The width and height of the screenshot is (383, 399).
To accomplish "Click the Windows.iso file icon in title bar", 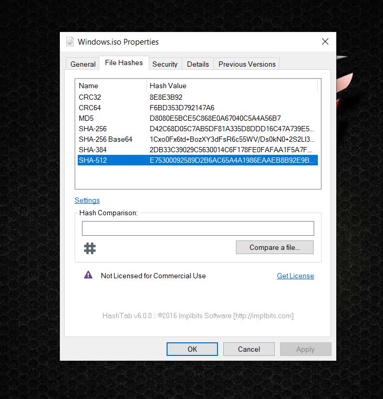I will (x=70, y=41).
